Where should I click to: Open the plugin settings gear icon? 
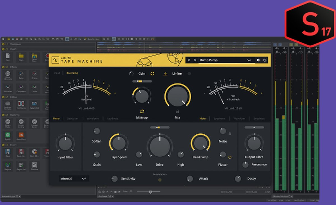(x=258, y=60)
